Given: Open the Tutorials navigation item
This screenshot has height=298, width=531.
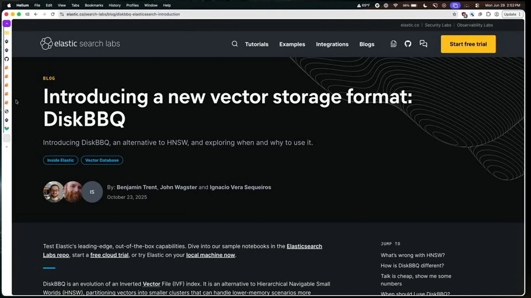Looking at the screenshot, I should [x=257, y=44].
